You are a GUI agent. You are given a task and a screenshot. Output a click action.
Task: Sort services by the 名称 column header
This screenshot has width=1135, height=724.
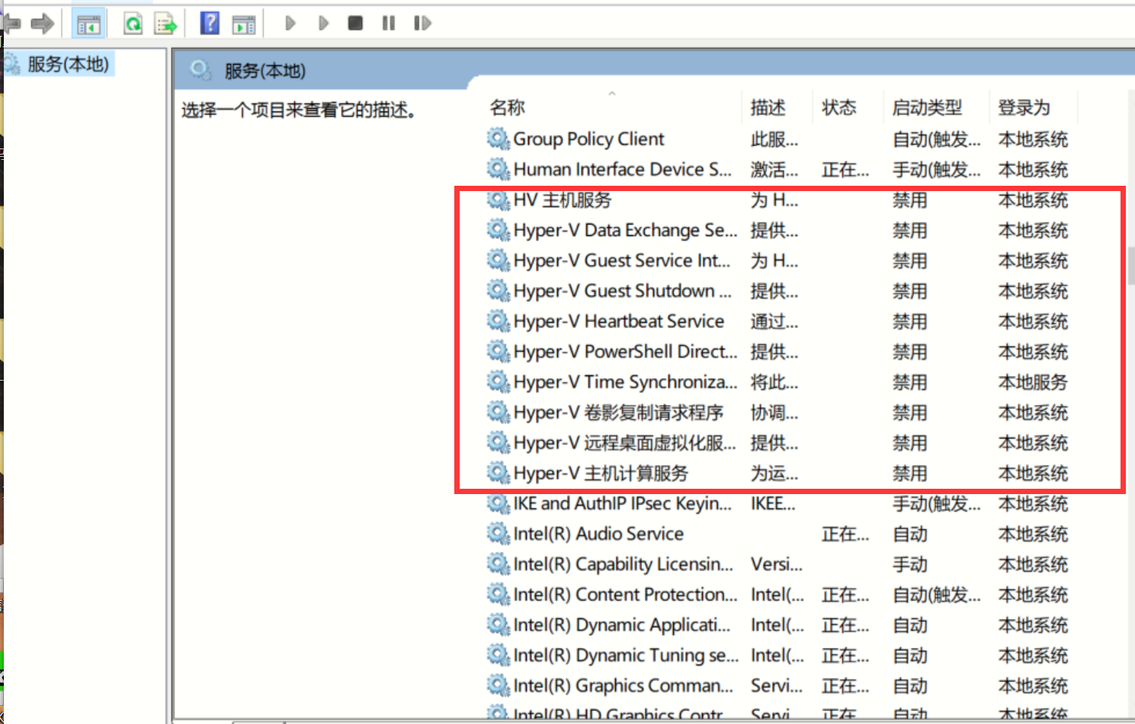point(508,107)
